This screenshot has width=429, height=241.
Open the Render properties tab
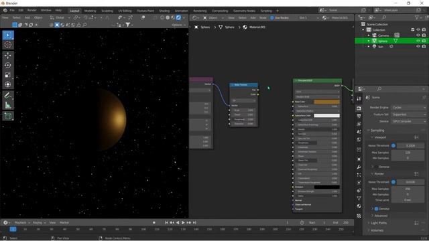pyautogui.click(x=359, y=108)
